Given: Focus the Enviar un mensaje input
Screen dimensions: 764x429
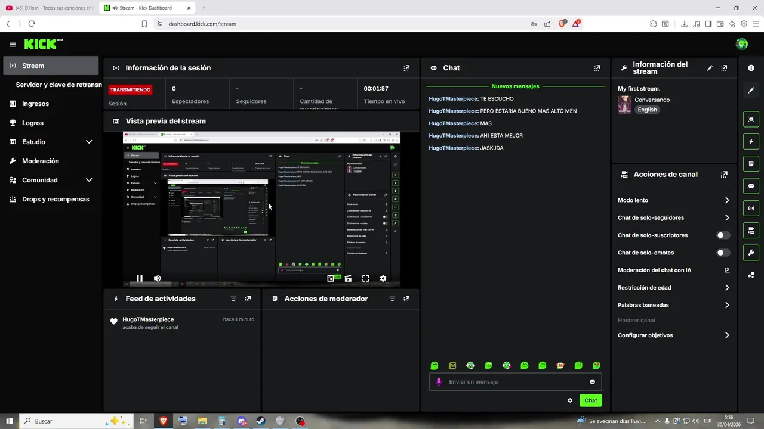Looking at the screenshot, I should tap(516, 382).
